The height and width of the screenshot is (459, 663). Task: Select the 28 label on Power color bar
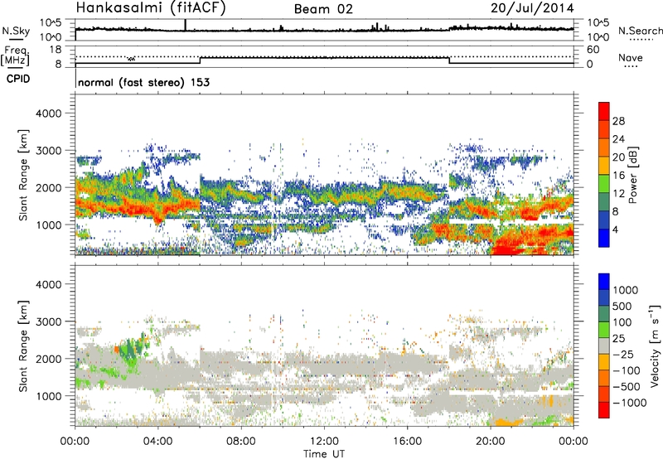[618, 121]
